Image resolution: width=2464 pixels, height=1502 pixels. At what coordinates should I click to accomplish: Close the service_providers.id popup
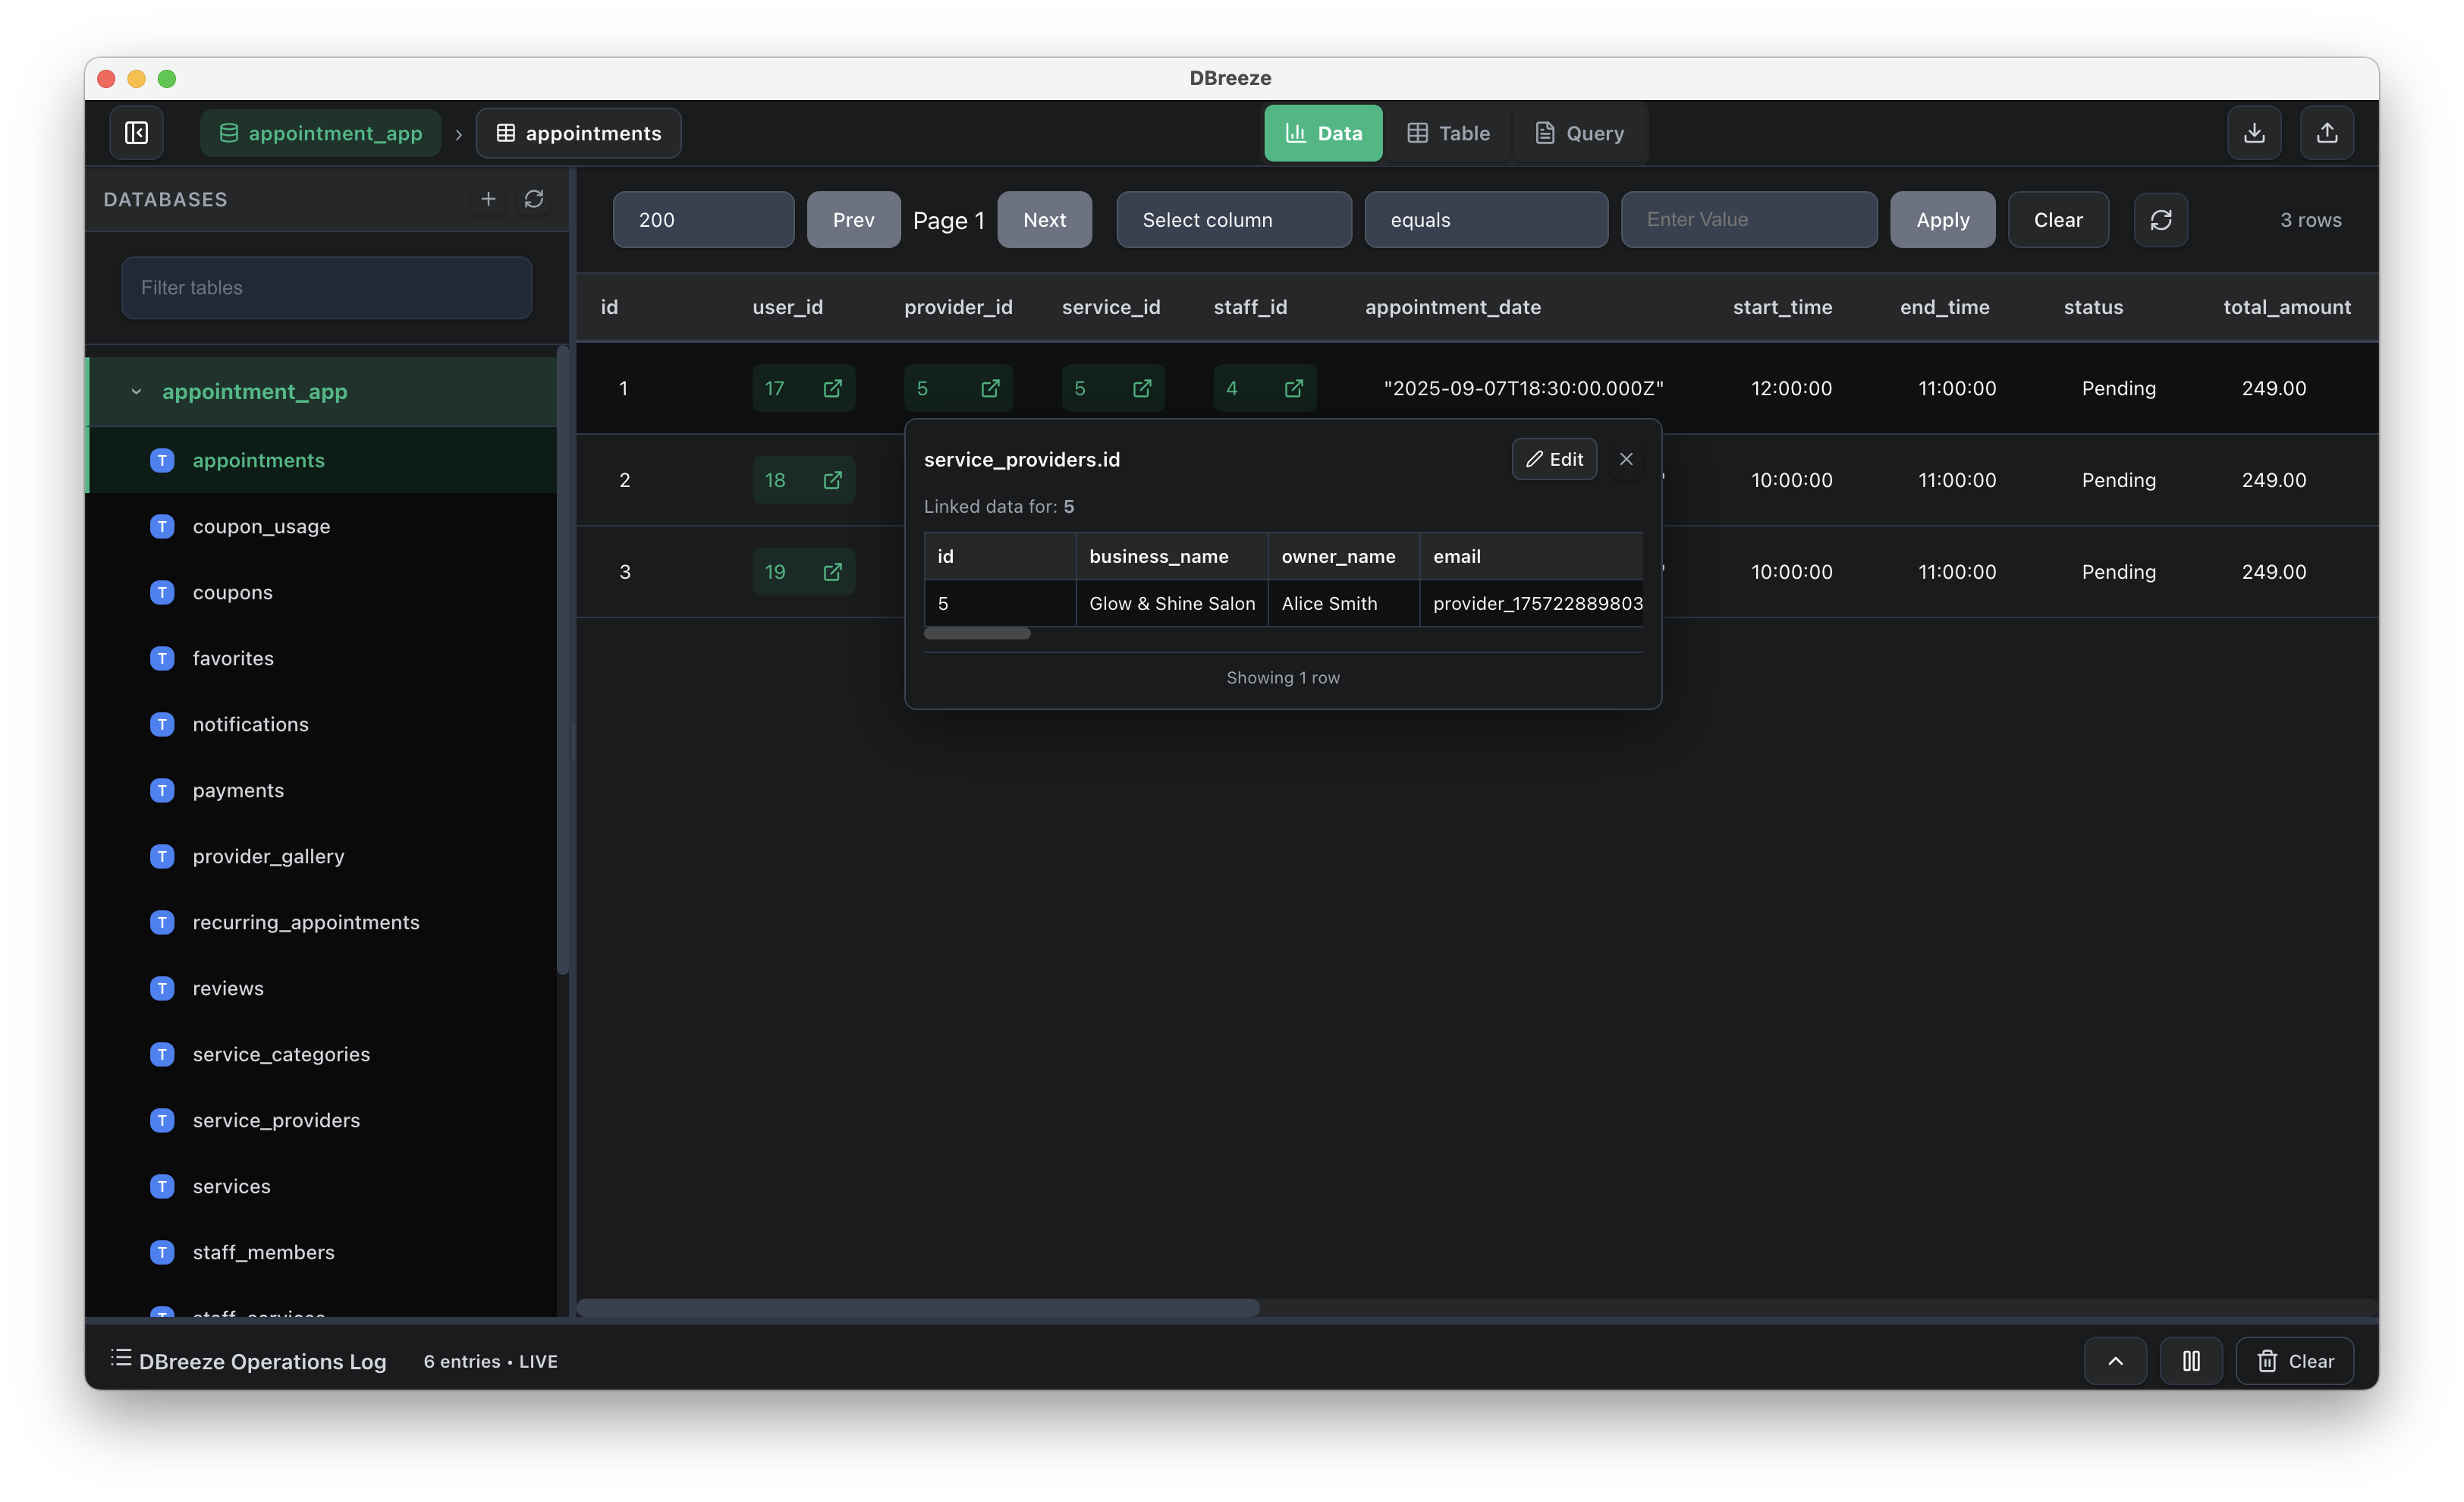point(1626,459)
